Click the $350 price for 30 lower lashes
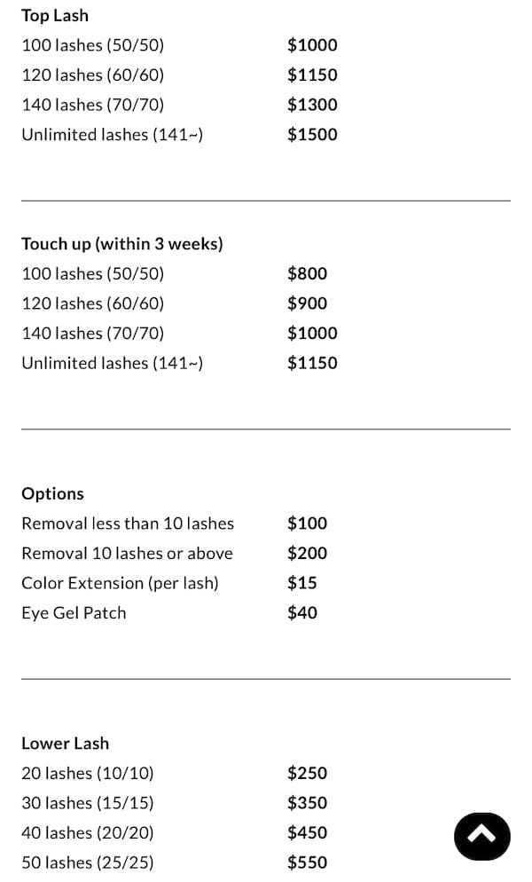 point(307,803)
